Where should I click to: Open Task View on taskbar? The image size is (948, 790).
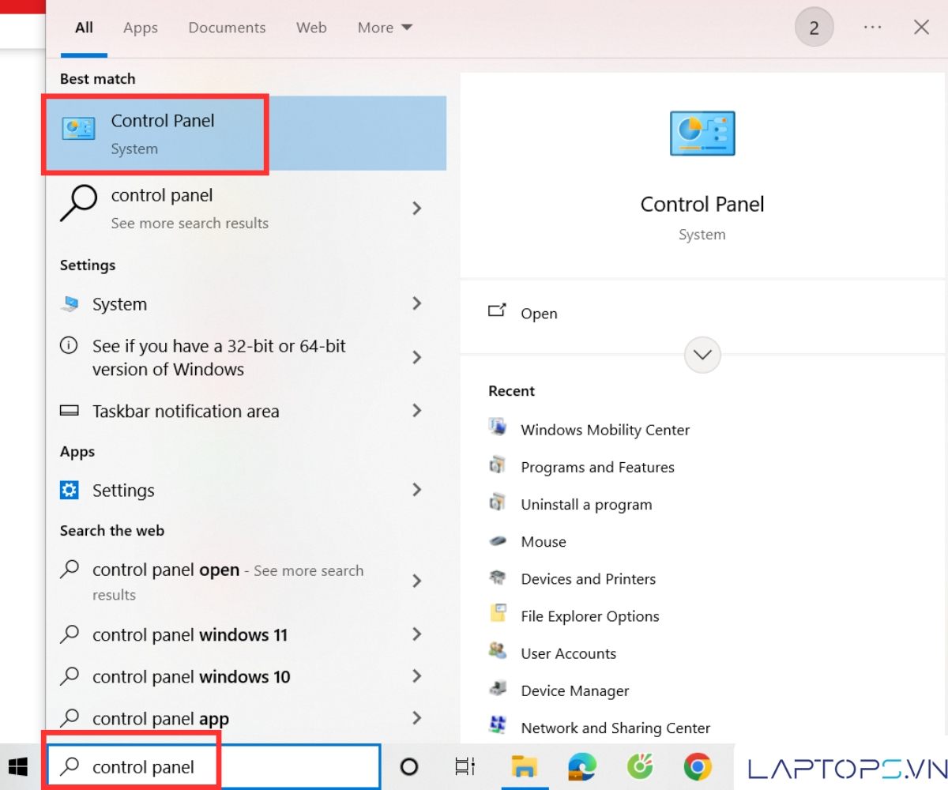pos(465,766)
